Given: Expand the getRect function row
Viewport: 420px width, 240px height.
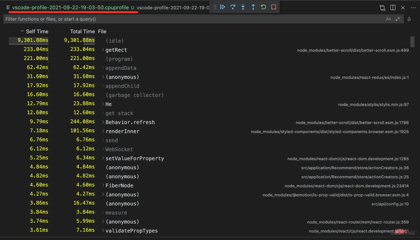Looking at the screenshot, I should pyautogui.click(x=103, y=50).
